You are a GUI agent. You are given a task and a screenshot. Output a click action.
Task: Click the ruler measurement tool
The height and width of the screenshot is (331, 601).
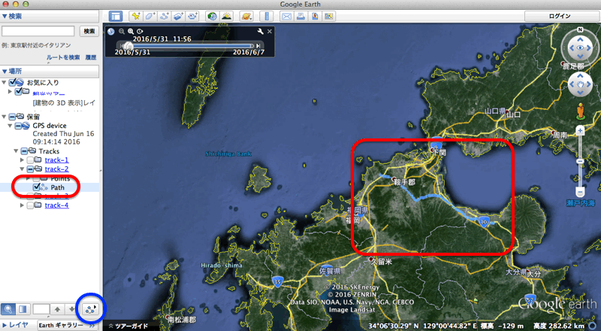coord(266,16)
